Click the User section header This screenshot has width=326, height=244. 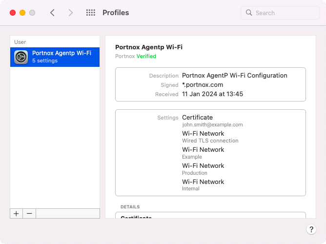coord(20,42)
